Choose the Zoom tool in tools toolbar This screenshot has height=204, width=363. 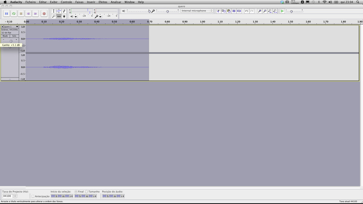tap(53, 16)
